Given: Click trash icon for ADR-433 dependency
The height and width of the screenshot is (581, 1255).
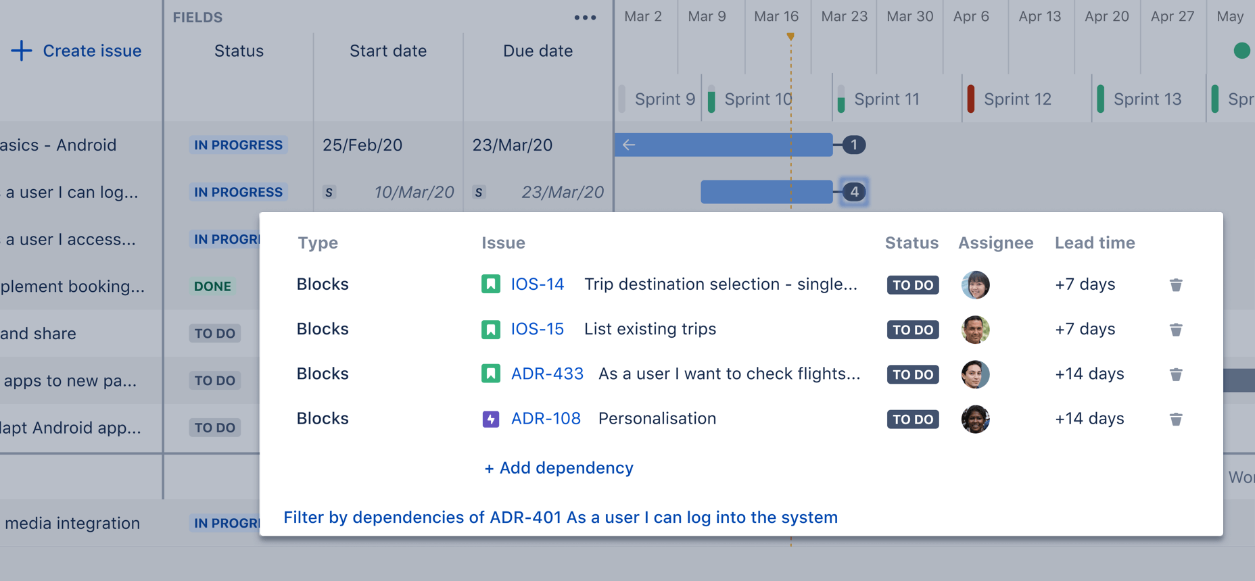Looking at the screenshot, I should point(1176,374).
